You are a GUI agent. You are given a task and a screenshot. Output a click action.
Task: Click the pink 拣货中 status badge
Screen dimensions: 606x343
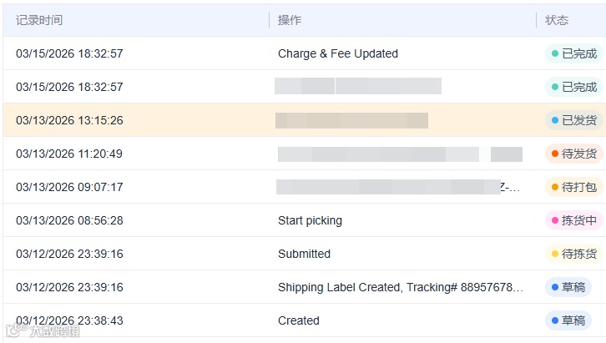574,220
